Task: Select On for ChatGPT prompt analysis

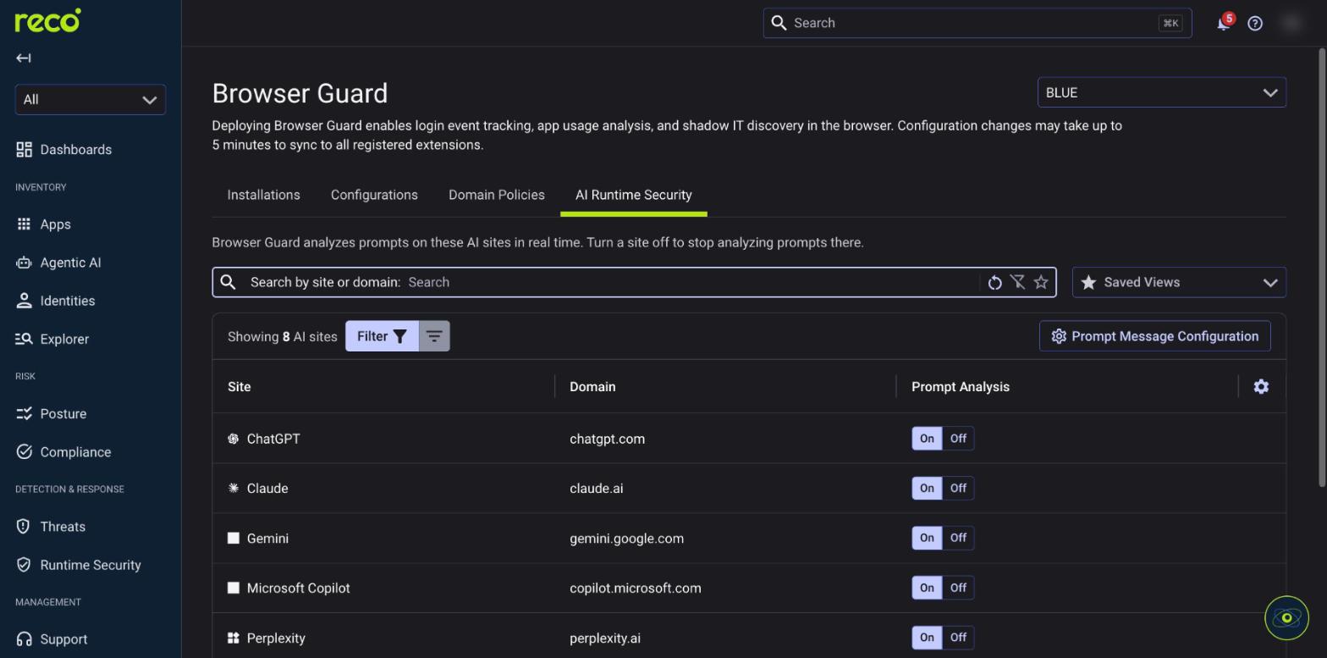Action: click(927, 439)
